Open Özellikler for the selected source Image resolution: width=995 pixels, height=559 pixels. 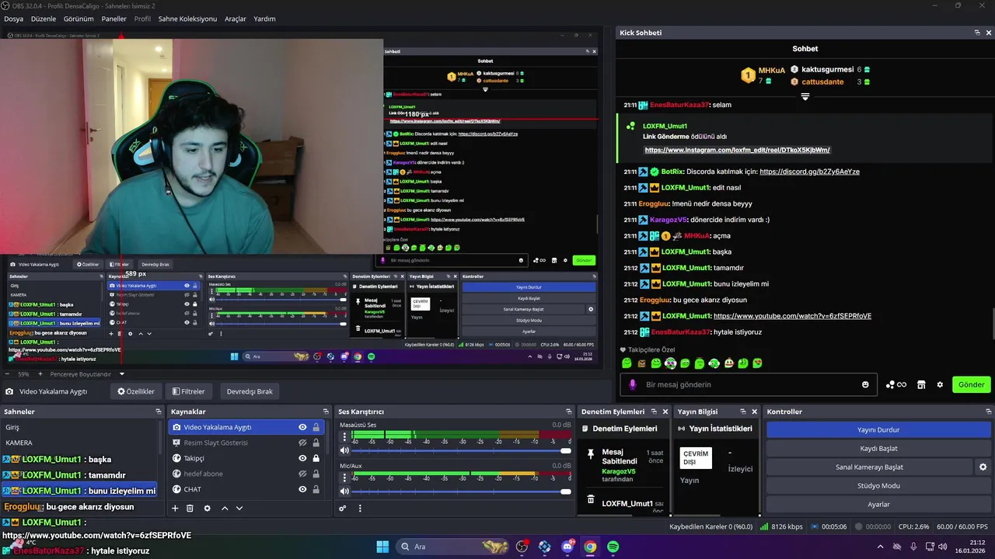coord(136,391)
